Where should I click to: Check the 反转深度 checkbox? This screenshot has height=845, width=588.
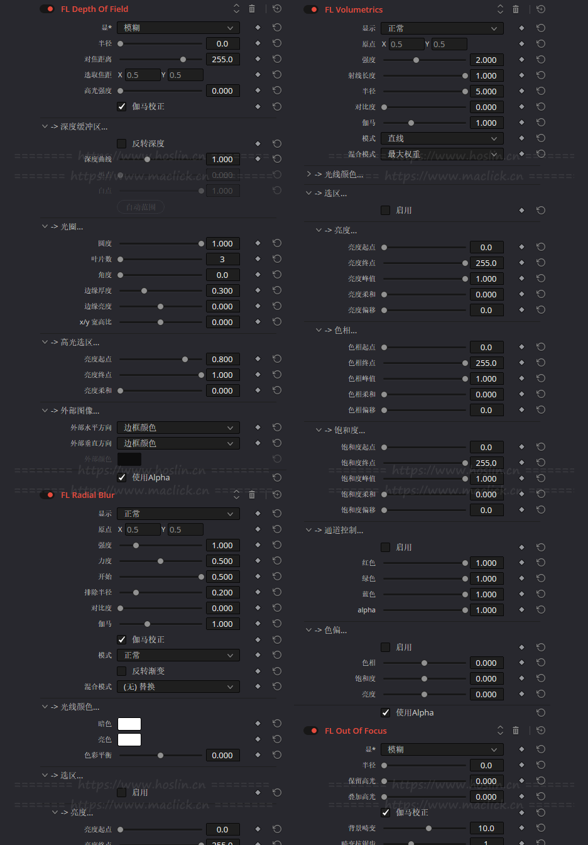pos(122,143)
